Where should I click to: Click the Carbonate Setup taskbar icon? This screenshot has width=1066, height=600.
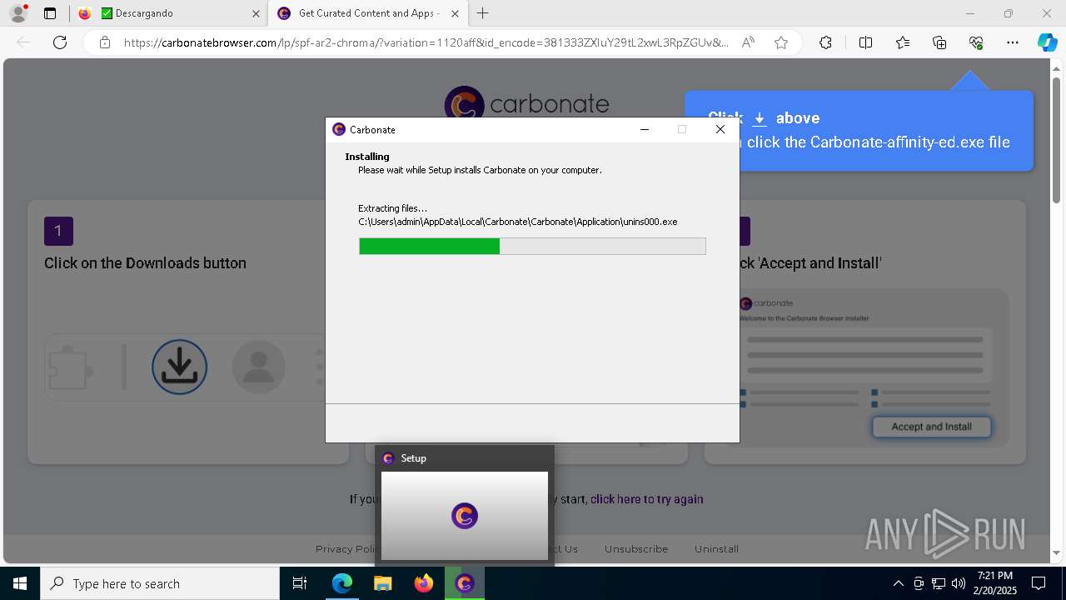pyautogui.click(x=465, y=583)
